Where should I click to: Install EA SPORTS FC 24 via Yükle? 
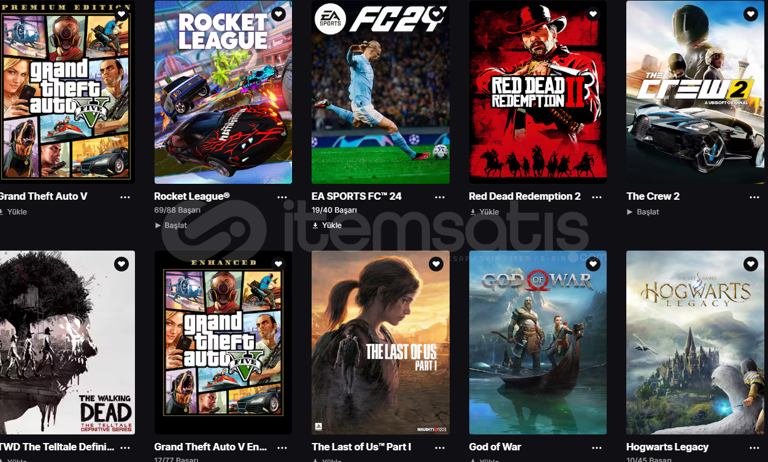[x=327, y=225]
